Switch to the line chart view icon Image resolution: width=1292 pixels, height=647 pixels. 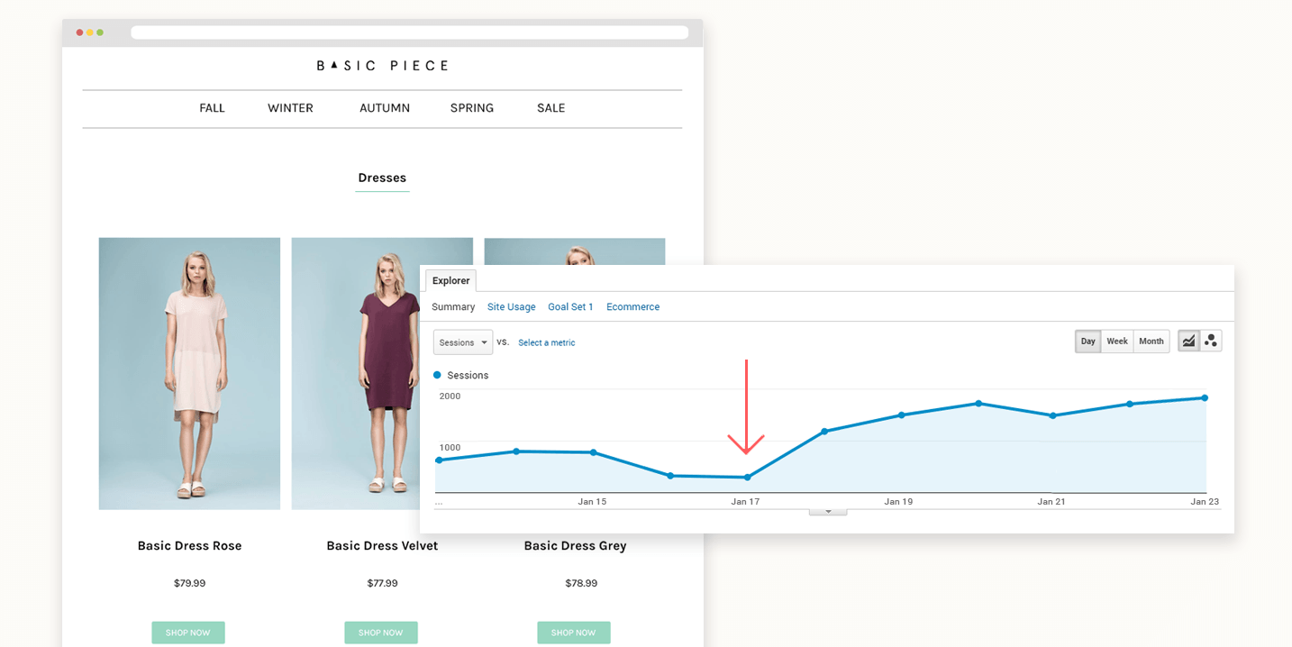1188,340
